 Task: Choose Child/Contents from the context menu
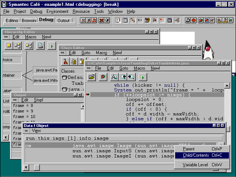tap(202, 155)
